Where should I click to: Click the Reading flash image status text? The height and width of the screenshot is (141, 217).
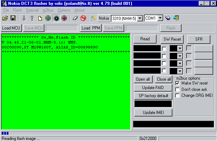coord(21,139)
